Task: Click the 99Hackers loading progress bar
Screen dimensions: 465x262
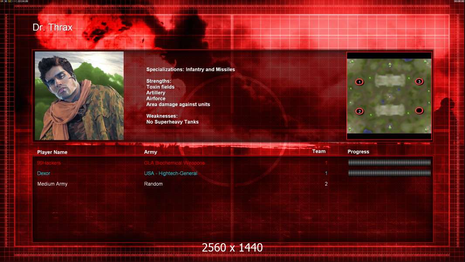Action: [389, 162]
